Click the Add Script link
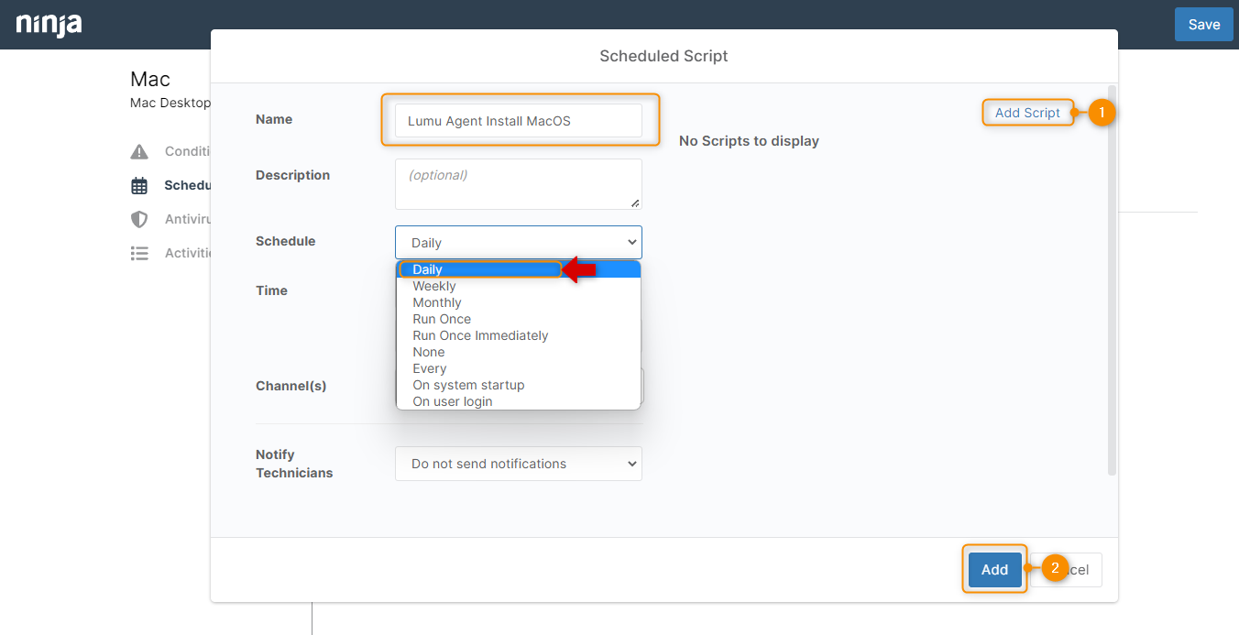Image resolution: width=1239 pixels, height=635 pixels. 1027,113
